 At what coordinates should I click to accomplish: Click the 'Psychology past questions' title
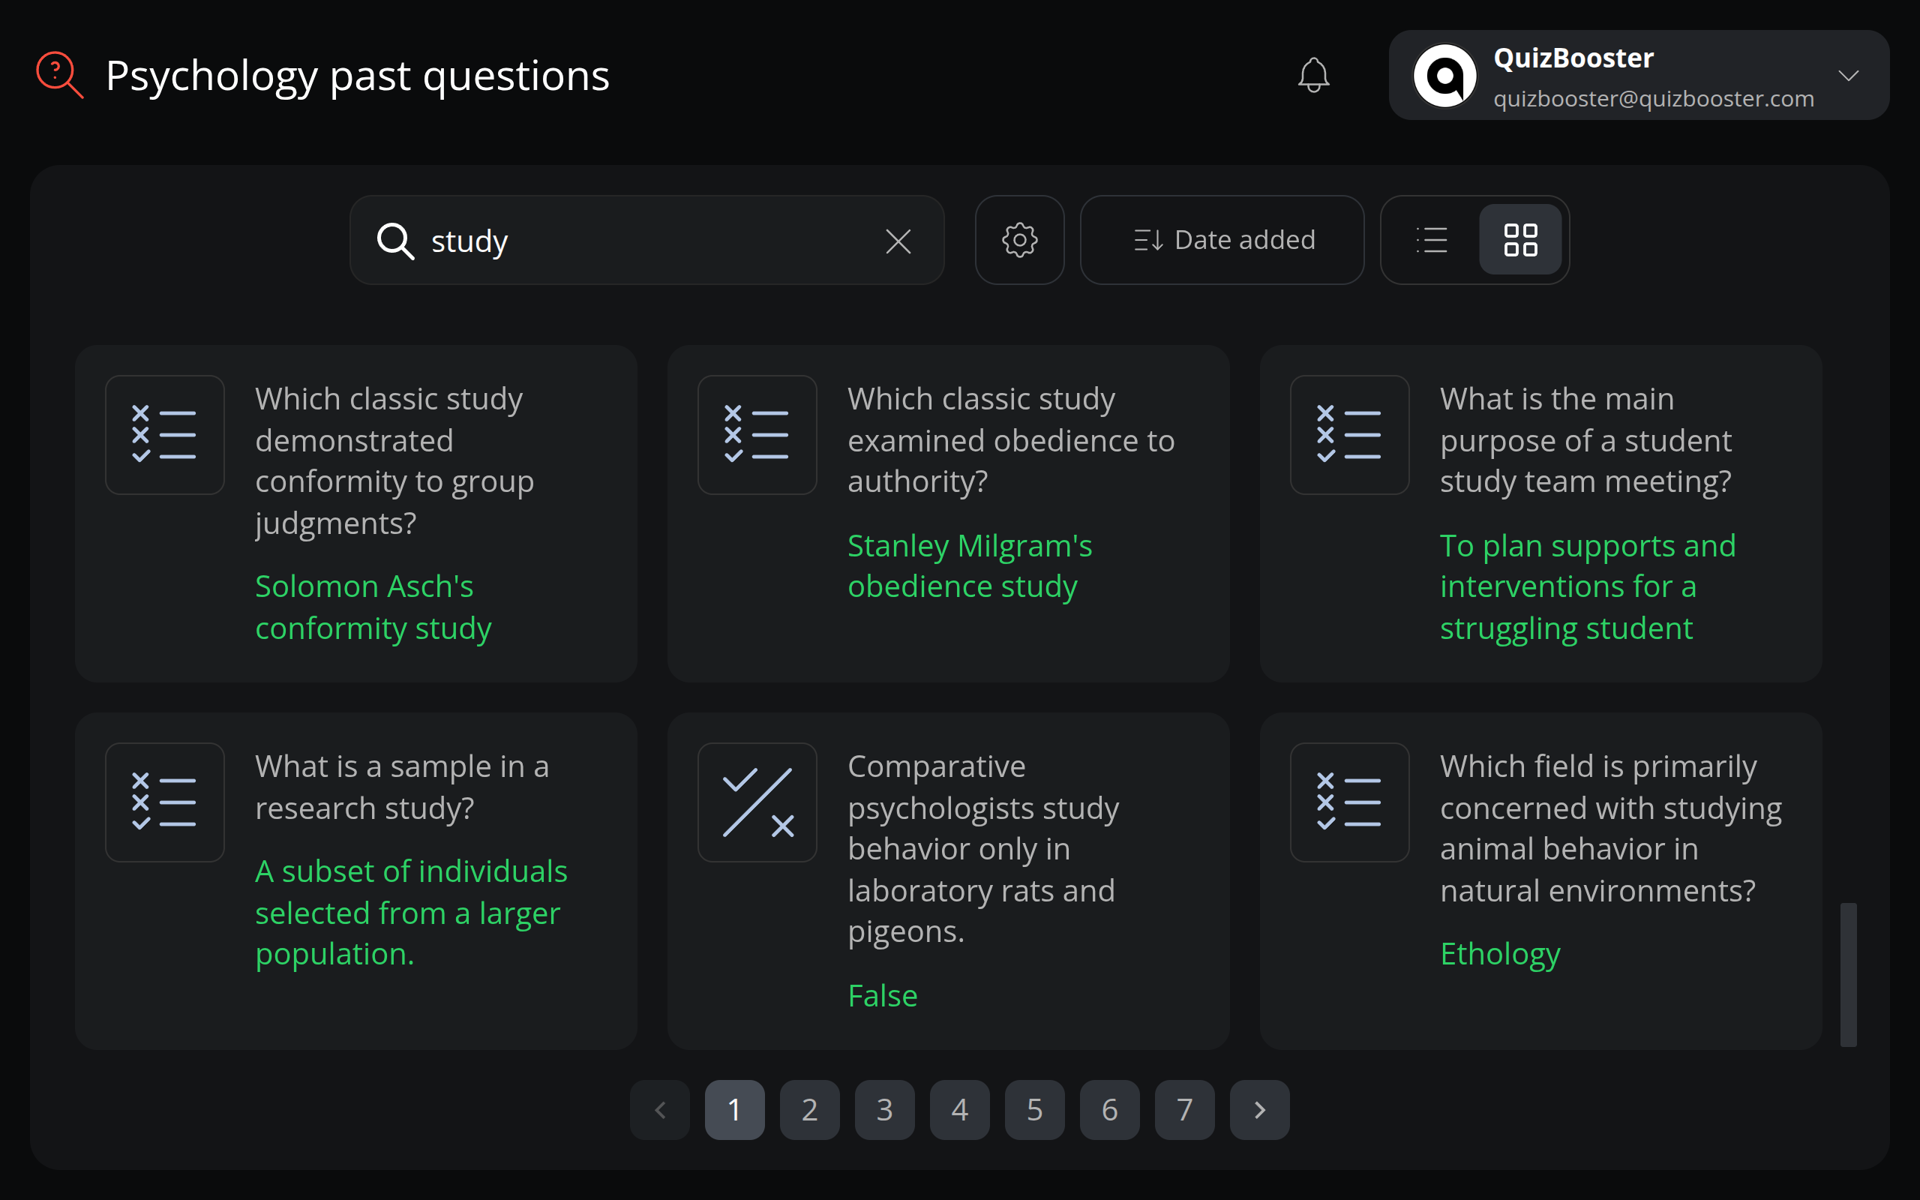358,76
